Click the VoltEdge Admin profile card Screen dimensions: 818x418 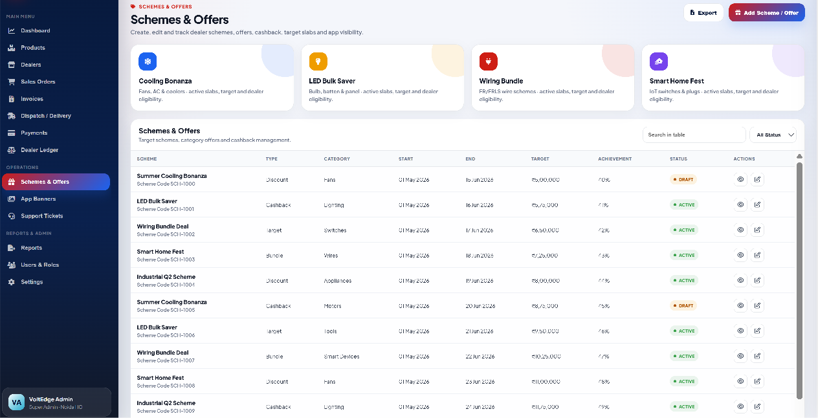tap(56, 402)
